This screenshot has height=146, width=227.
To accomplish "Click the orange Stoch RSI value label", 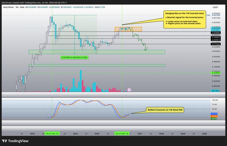I will [x=214, y=116].
